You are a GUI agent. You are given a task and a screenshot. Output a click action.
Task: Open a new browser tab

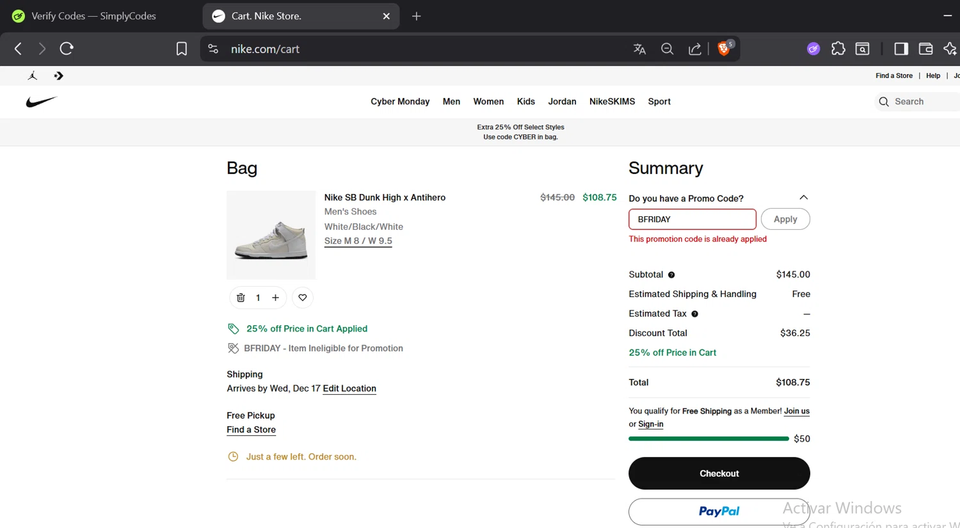(x=417, y=16)
